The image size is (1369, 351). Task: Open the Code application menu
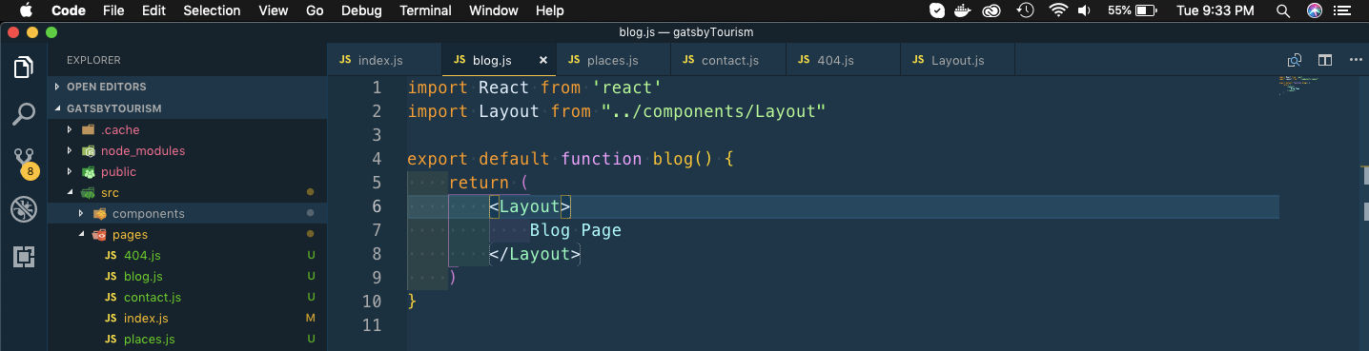[x=68, y=10]
